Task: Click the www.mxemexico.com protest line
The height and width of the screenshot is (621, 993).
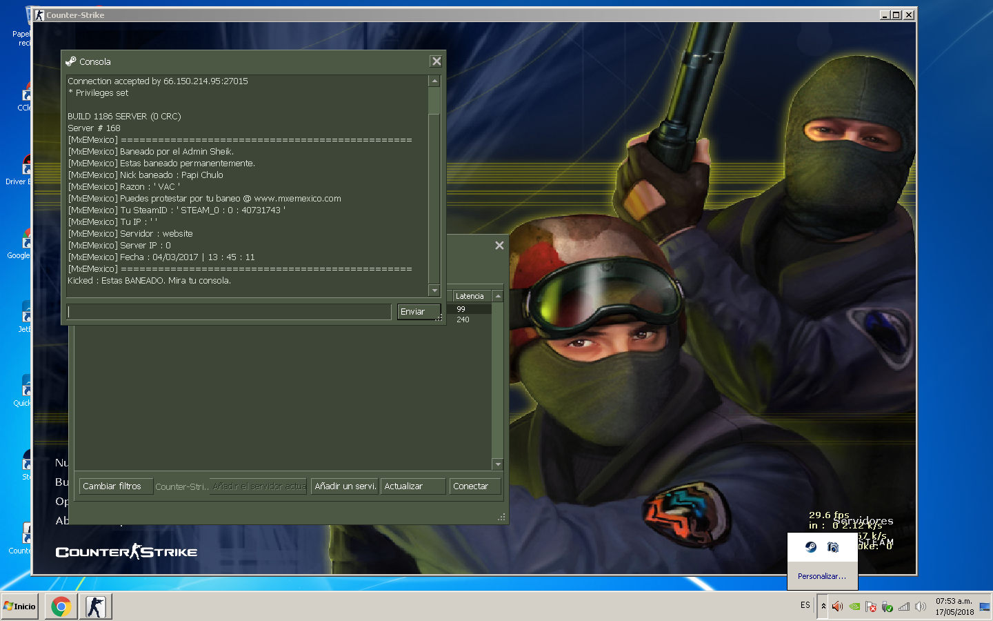Action: tap(204, 199)
